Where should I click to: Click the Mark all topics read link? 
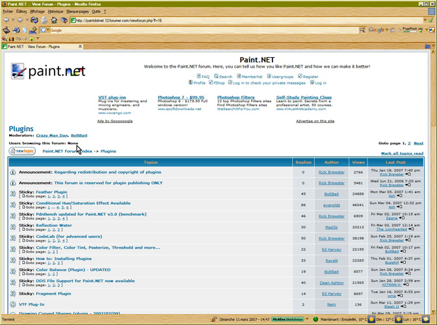coord(402,153)
